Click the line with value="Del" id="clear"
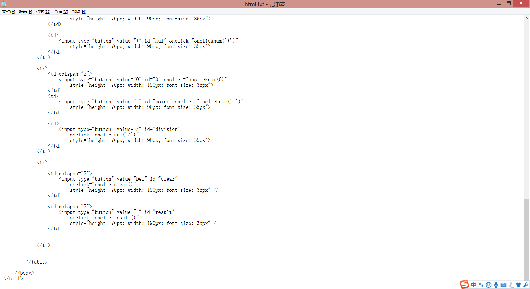The height and width of the screenshot is (289, 530). tap(118, 179)
